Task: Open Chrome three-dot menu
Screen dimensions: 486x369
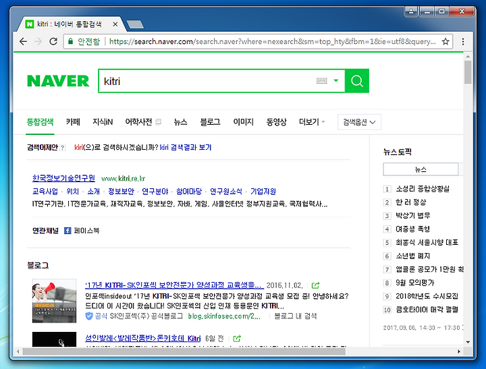Action: click(x=463, y=42)
